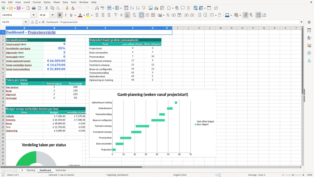The width and height of the screenshot is (314, 177).
Task: Open the Name Box dropdown arrow
Action: pos(26,22)
